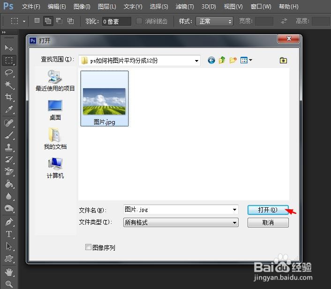Screen dimensions: 331x289
Task: Select the Healing Brush tool
Action: 8,123
